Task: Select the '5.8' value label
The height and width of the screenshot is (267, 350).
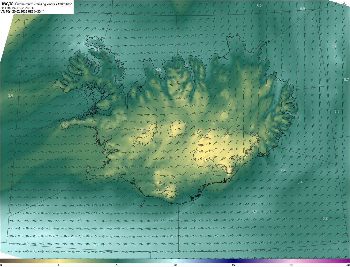Action: 325,218
